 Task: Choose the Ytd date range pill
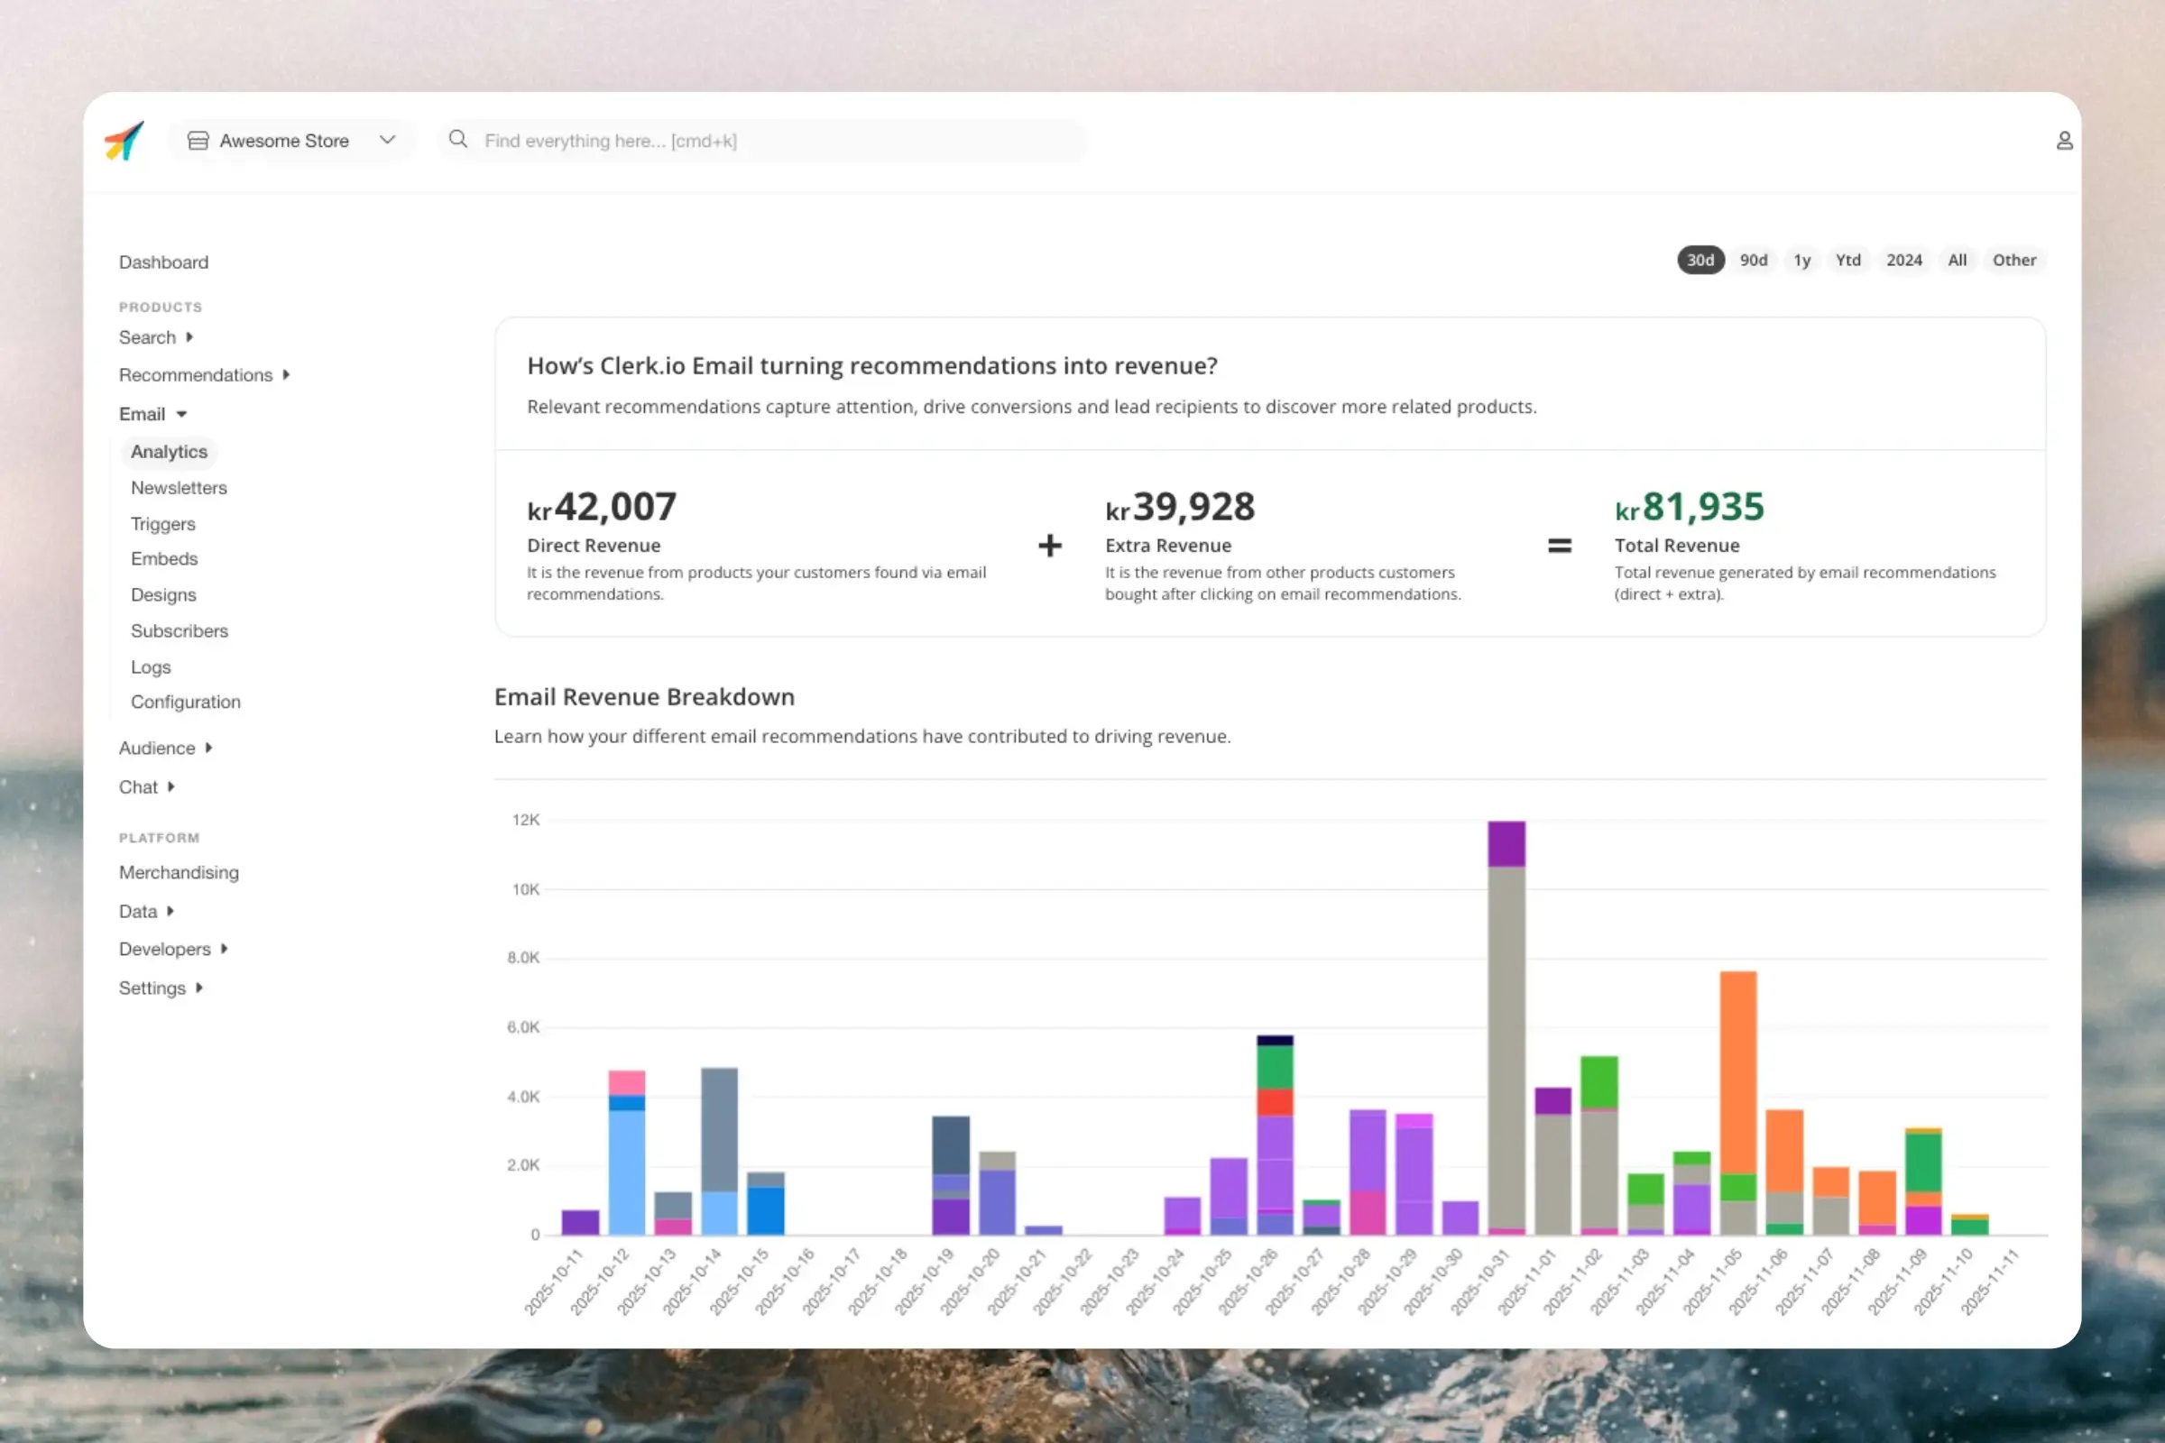[1847, 261]
